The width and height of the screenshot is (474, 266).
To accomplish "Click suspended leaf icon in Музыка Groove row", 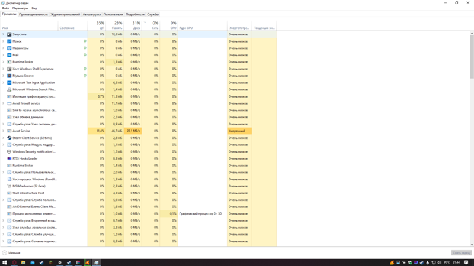I will (x=85, y=76).
